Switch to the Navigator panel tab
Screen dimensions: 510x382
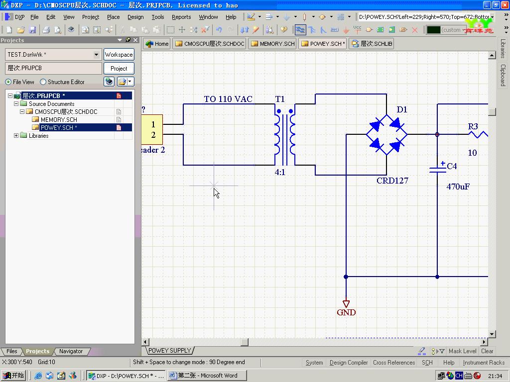point(71,351)
